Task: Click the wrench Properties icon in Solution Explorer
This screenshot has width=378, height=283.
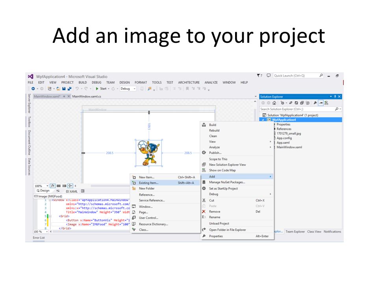Action: (x=315, y=103)
